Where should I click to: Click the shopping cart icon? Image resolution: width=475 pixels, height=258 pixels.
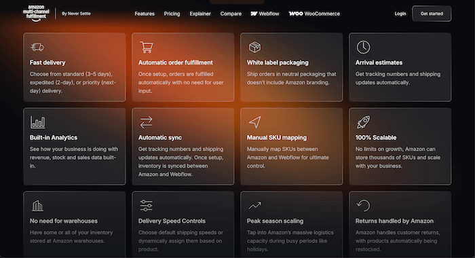click(147, 47)
